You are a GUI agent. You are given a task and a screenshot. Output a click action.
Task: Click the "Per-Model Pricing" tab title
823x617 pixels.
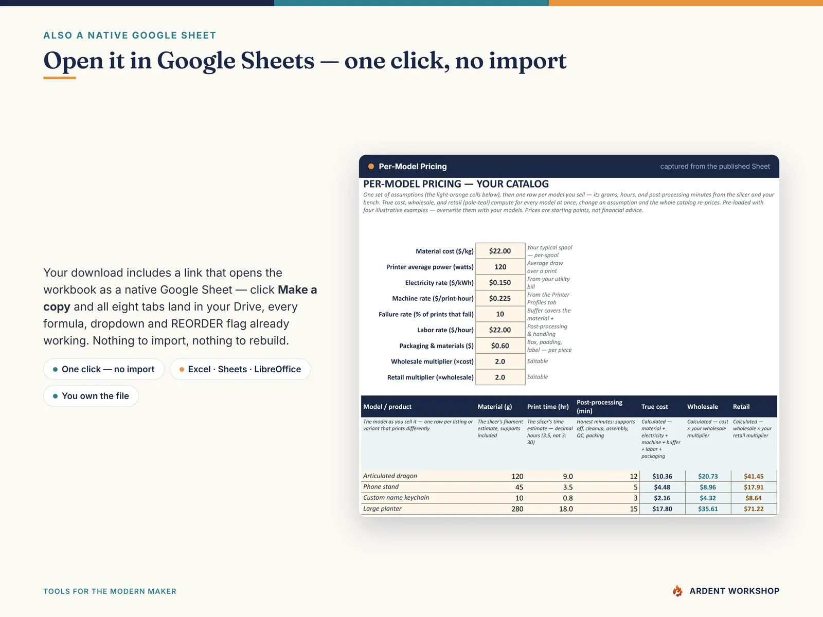(x=413, y=167)
